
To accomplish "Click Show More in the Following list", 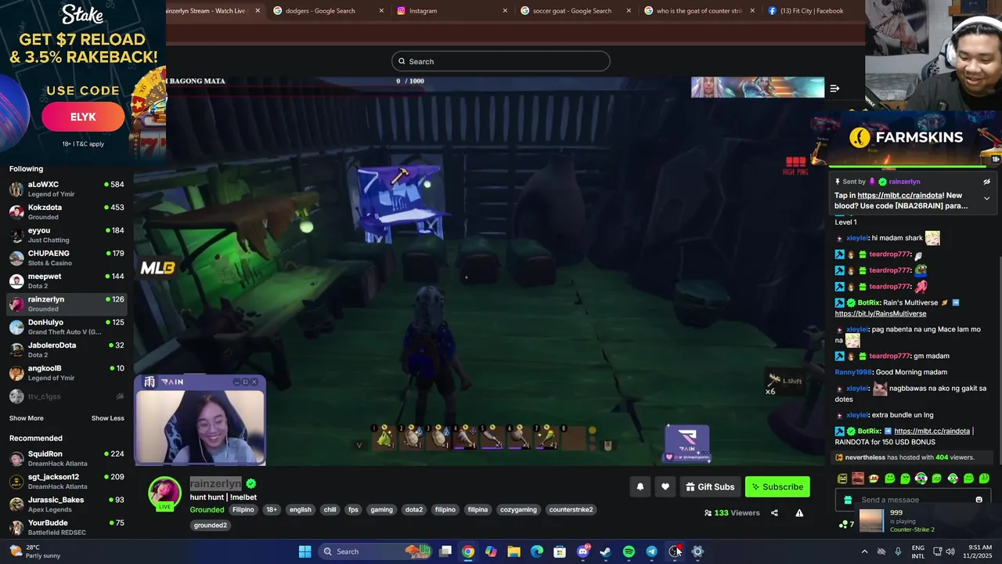I will click(26, 418).
